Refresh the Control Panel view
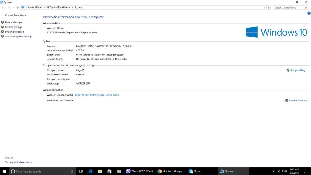The image size is (311, 175). [x=268, y=8]
